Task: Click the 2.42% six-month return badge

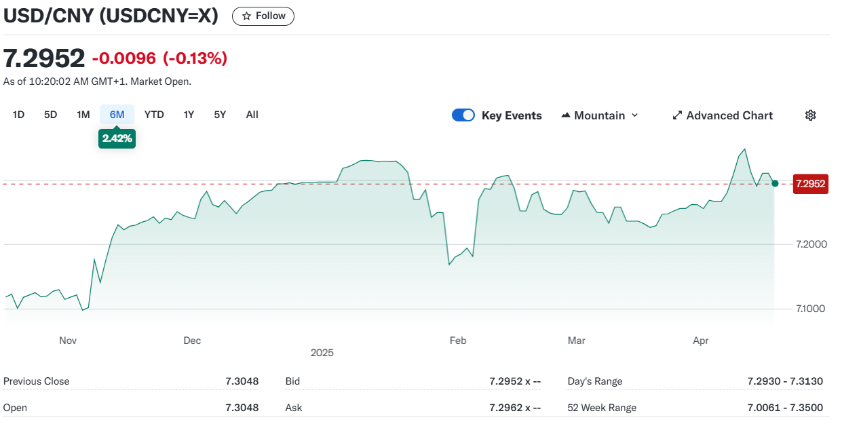Action: coord(117,138)
